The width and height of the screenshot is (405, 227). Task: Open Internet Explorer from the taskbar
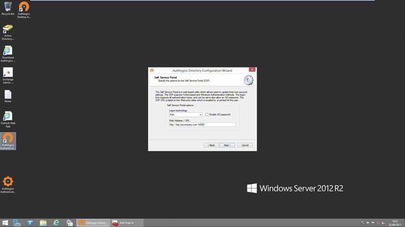click(56, 223)
